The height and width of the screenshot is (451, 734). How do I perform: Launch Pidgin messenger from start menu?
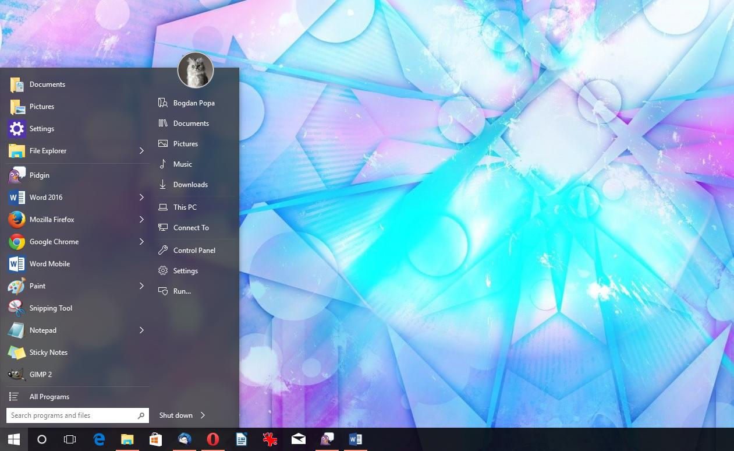tap(77, 175)
